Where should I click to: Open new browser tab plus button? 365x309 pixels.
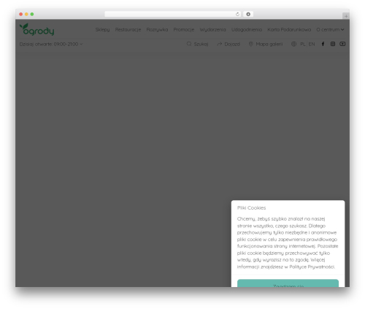click(x=346, y=16)
